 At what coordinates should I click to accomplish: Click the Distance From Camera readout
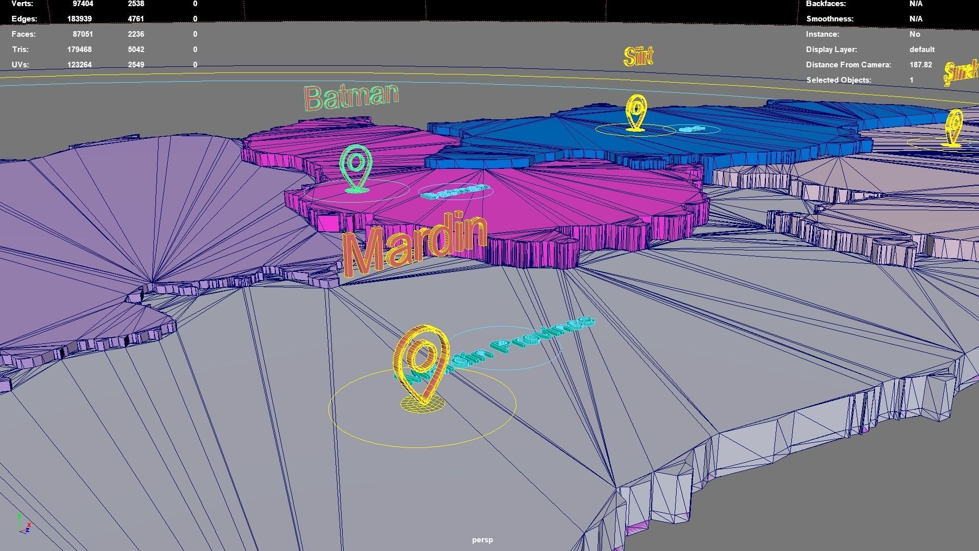[920, 65]
